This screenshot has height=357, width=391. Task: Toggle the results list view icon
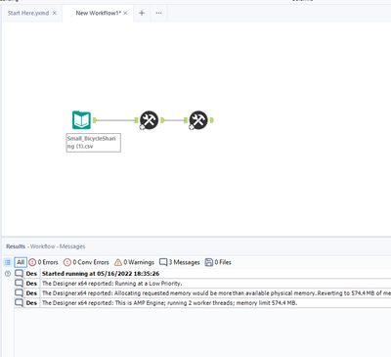tap(8, 262)
